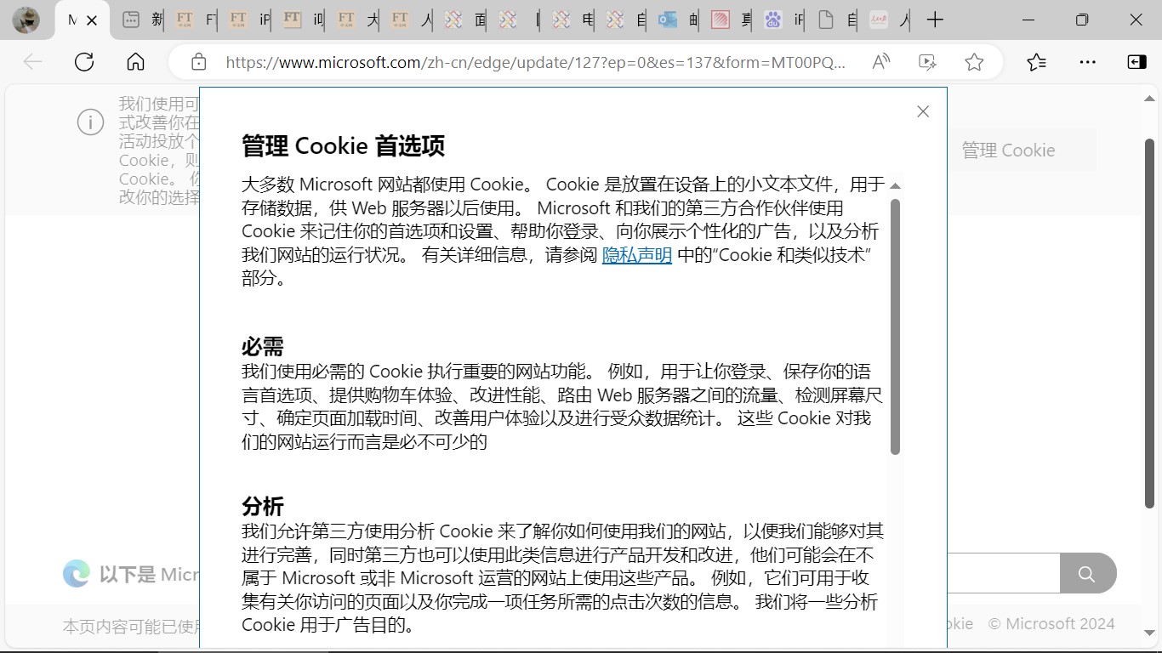Image resolution: width=1162 pixels, height=653 pixels.
Task: Go to the Home page icon
Action: (x=135, y=62)
